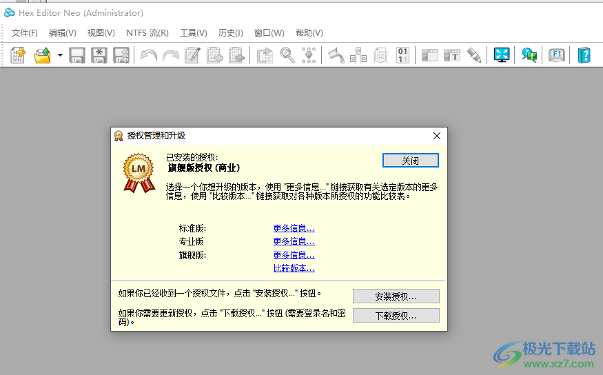Open the 编辑(V) menu

point(63,33)
